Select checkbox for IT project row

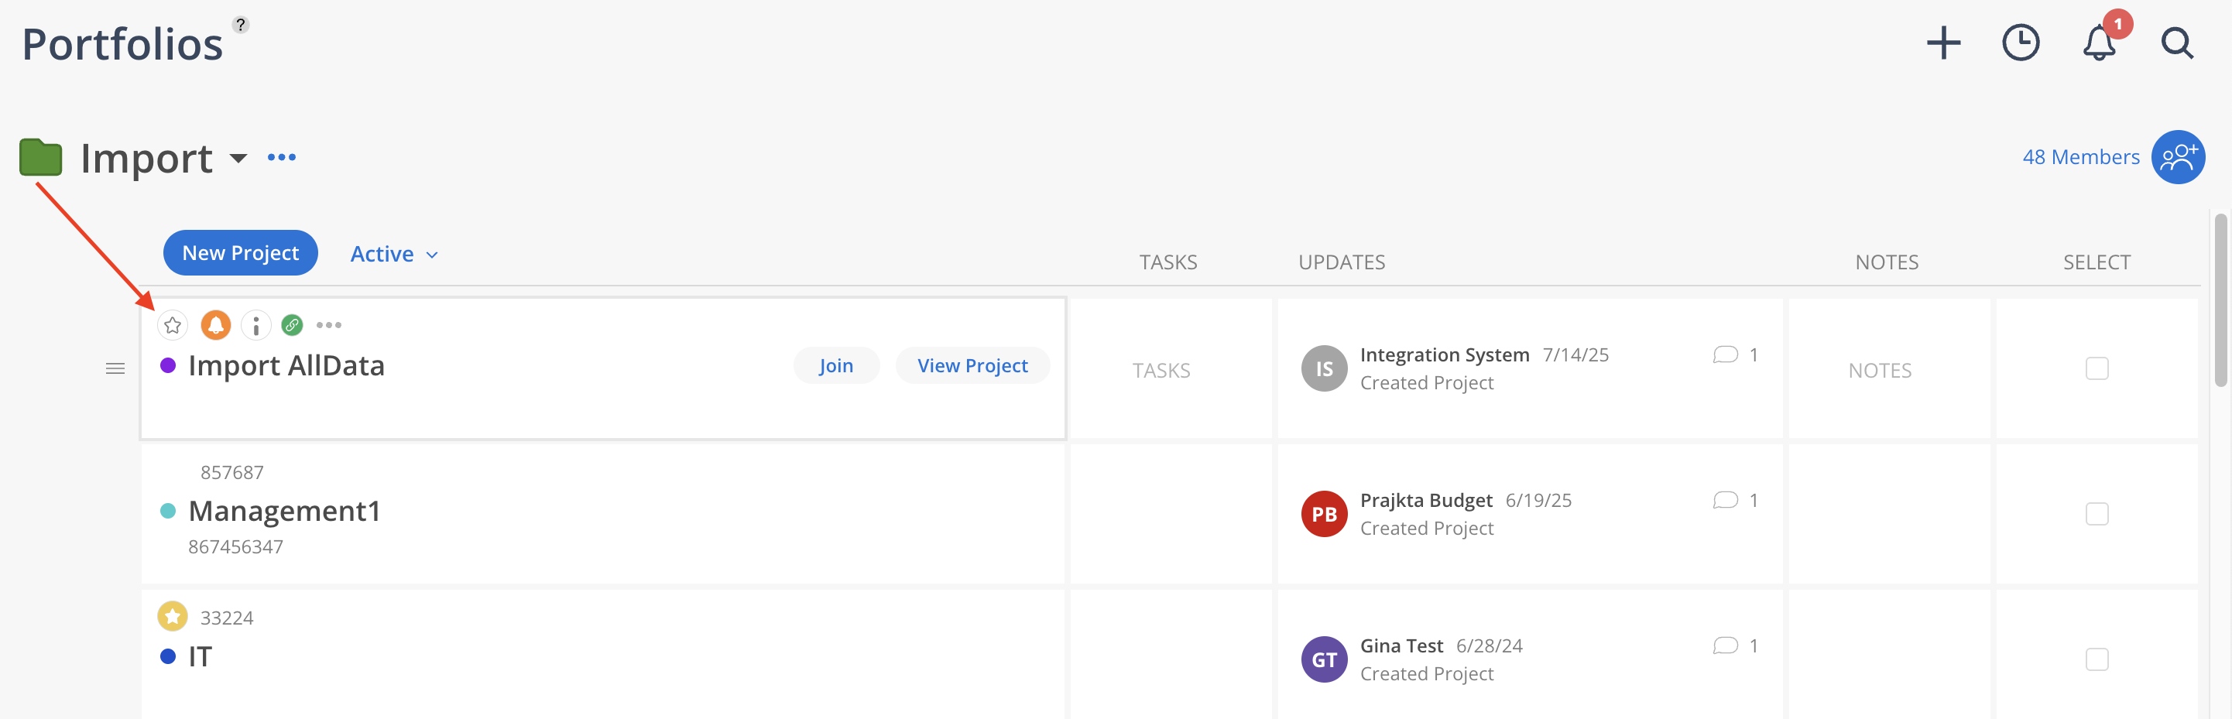pos(2096,659)
